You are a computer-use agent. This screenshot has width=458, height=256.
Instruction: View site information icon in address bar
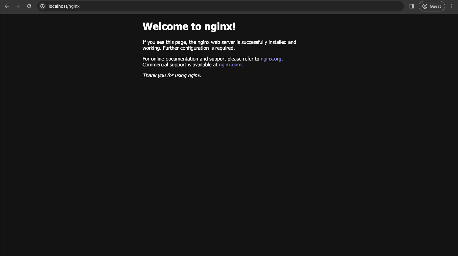[x=42, y=6]
